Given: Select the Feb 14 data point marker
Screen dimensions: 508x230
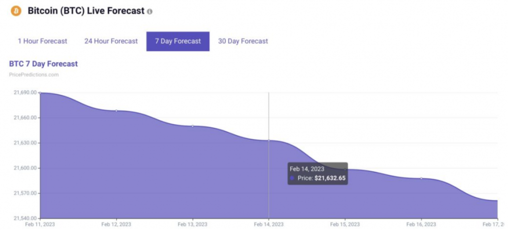Looking at the screenshot, I should tap(269, 141).
